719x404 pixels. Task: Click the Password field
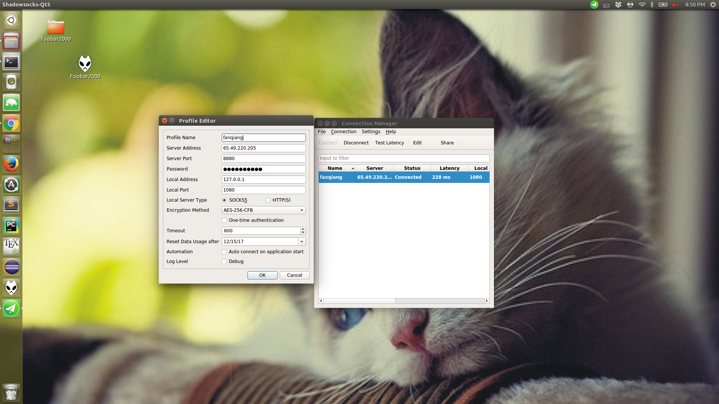264,169
